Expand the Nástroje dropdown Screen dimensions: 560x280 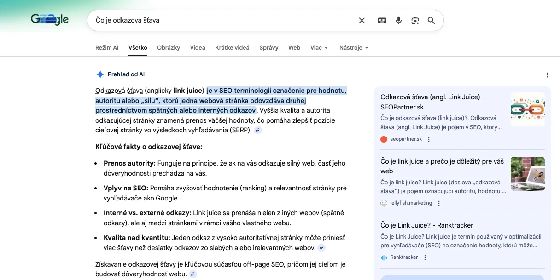click(x=353, y=48)
